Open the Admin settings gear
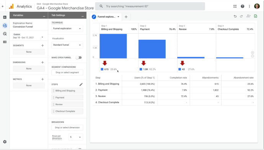This screenshot has width=264, height=150. pyautogui.click(x=5, y=142)
